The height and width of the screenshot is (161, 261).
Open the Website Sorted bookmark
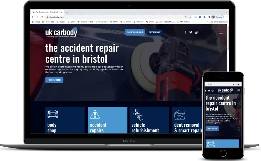[85, 22]
